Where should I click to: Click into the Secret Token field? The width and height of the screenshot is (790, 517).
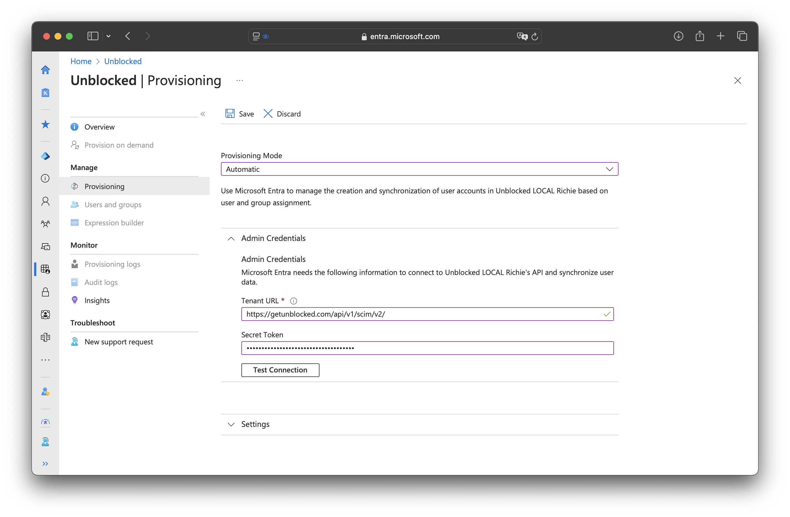point(428,348)
